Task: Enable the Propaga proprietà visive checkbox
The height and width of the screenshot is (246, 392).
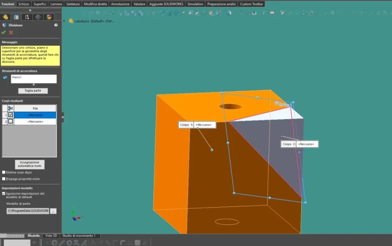Action: 4,179
